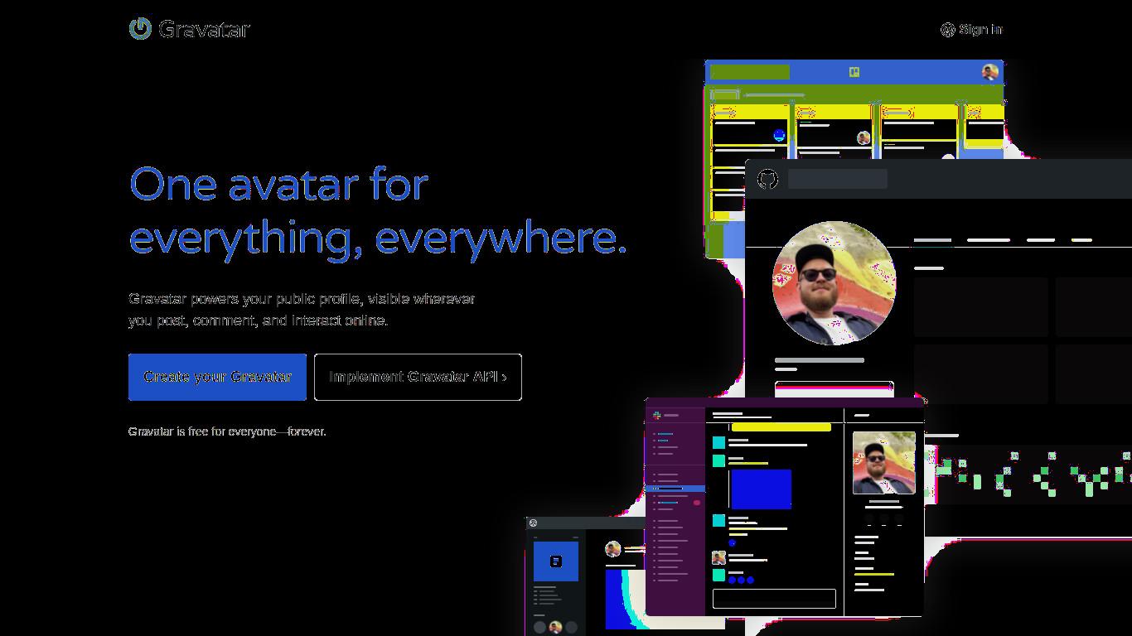Click the GitHub search field in illustration
The image size is (1132, 636).
click(x=838, y=179)
